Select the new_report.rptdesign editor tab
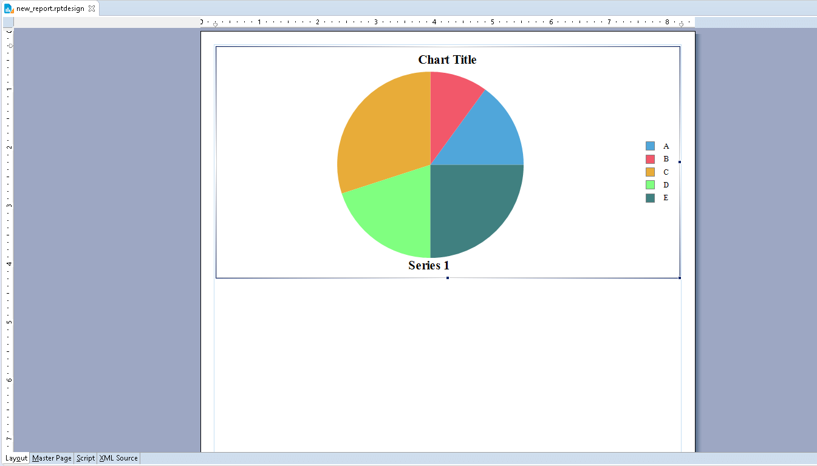 (50, 8)
